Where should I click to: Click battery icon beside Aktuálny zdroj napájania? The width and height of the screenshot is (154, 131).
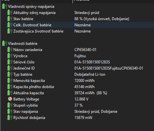10,13
